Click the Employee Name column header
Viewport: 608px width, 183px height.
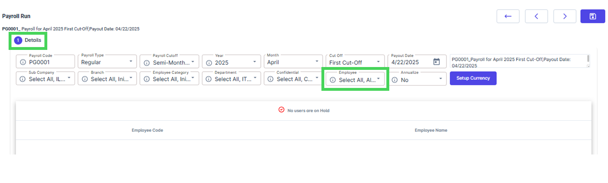click(431, 130)
